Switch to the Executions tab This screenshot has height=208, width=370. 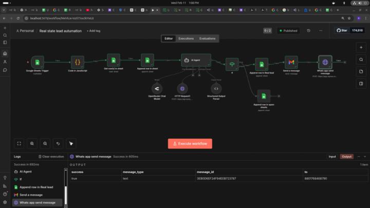tap(186, 39)
